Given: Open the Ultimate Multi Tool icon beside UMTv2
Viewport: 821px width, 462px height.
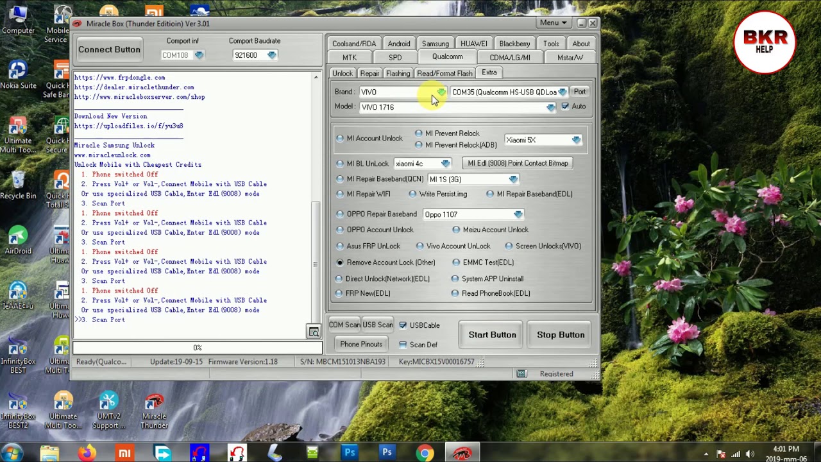Looking at the screenshot, I should pos(63,409).
